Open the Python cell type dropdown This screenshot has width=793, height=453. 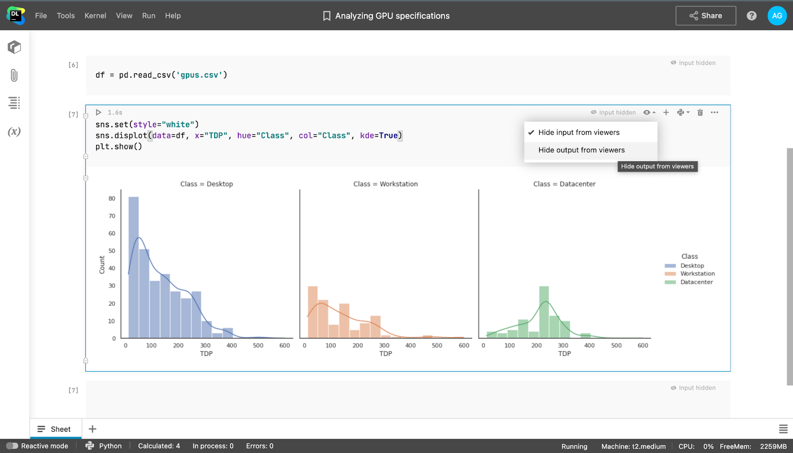[x=683, y=113]
